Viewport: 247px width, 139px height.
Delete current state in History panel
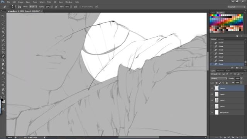242,68
